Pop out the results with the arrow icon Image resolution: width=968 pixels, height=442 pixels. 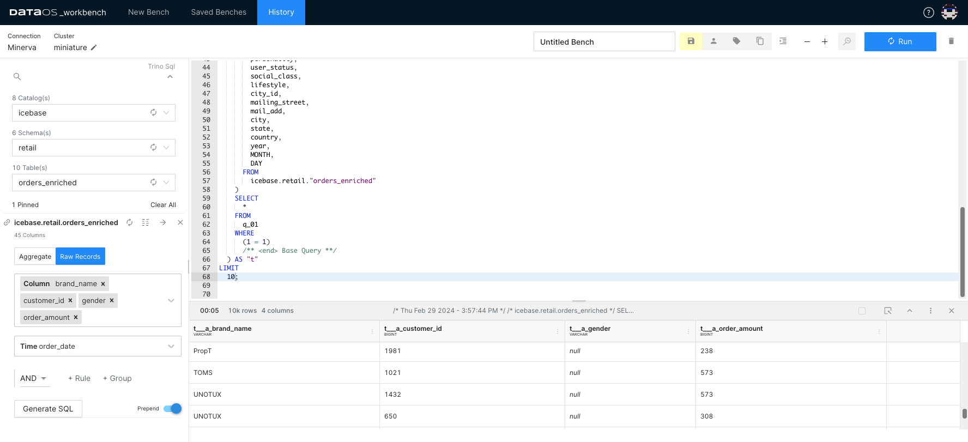(888, 311)
